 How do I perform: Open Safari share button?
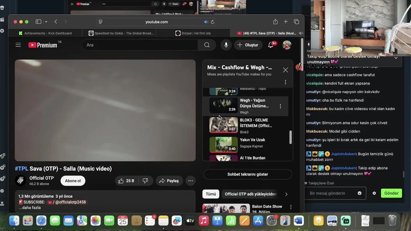pyautogui.click(x=275, y=22)
